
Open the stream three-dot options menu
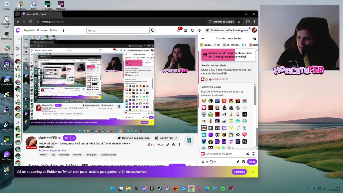[179, 144]
